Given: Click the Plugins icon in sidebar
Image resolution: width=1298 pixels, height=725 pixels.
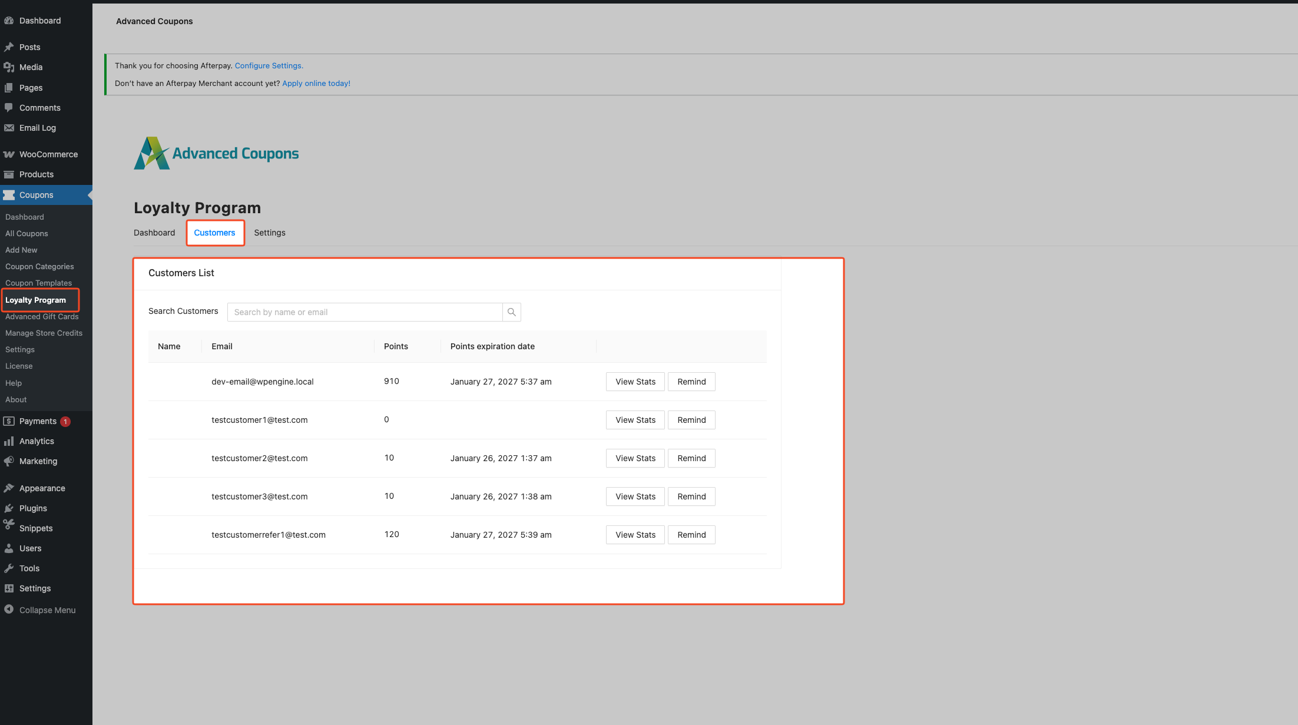Looking at the screenshot, I should (x=9, y=508).
